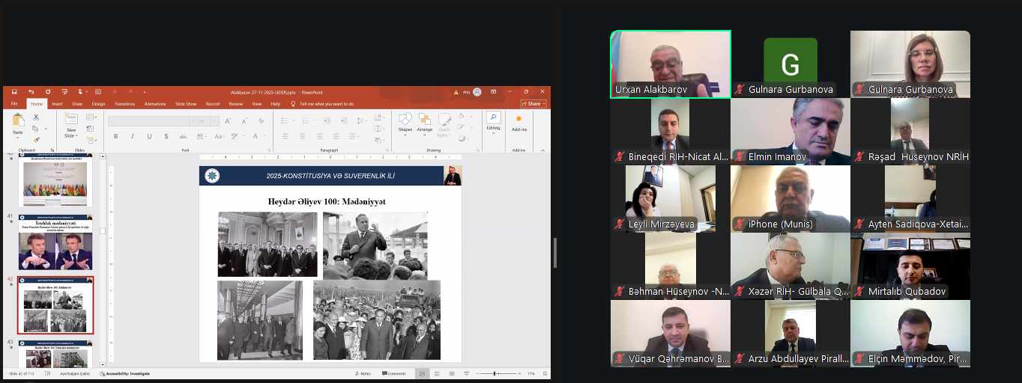Image resolution: width=1022 pixels, height=383 pixels.
Task: Open the New Slide dropdown
Action: (x=70, y=135)
